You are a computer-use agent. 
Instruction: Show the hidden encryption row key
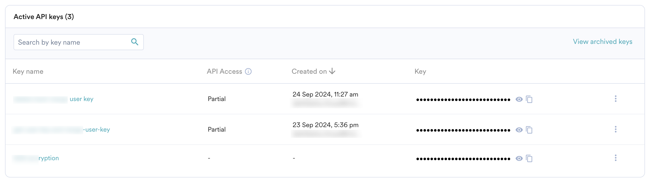point(519,158)
